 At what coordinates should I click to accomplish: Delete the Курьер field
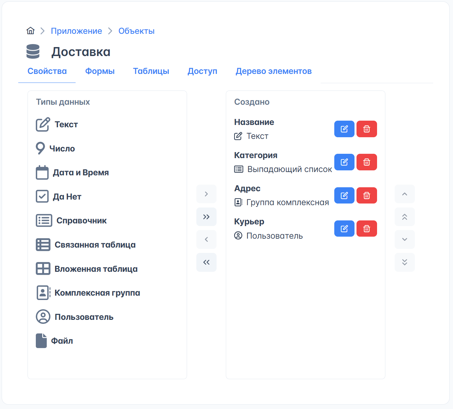point(366,229)
